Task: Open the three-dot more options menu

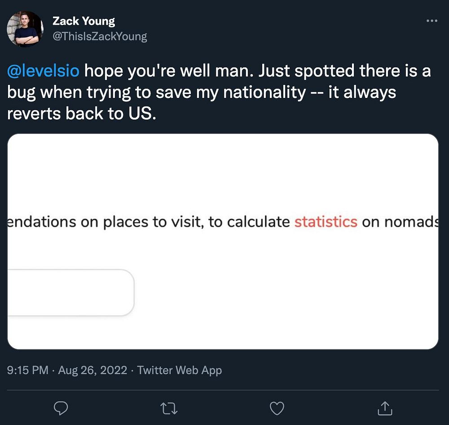Action: (x=431, y=21)
